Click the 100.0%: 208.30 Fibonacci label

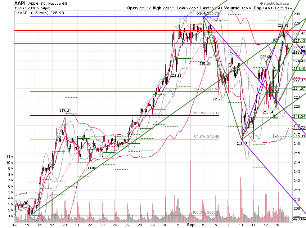pyautogui.click(x=206, y=213)
